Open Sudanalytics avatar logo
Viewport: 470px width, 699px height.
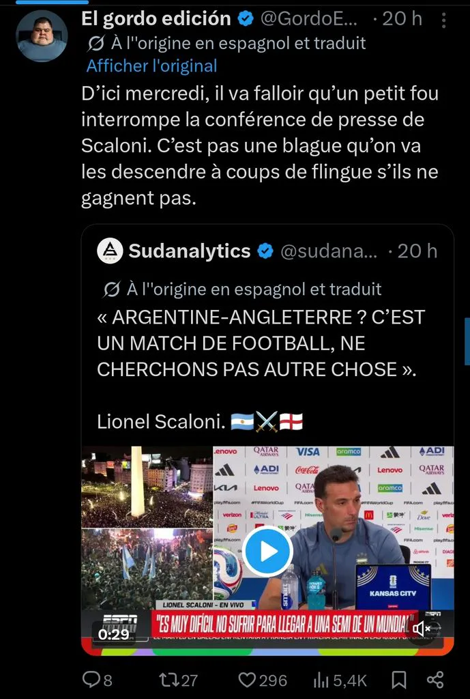[110, 251]
